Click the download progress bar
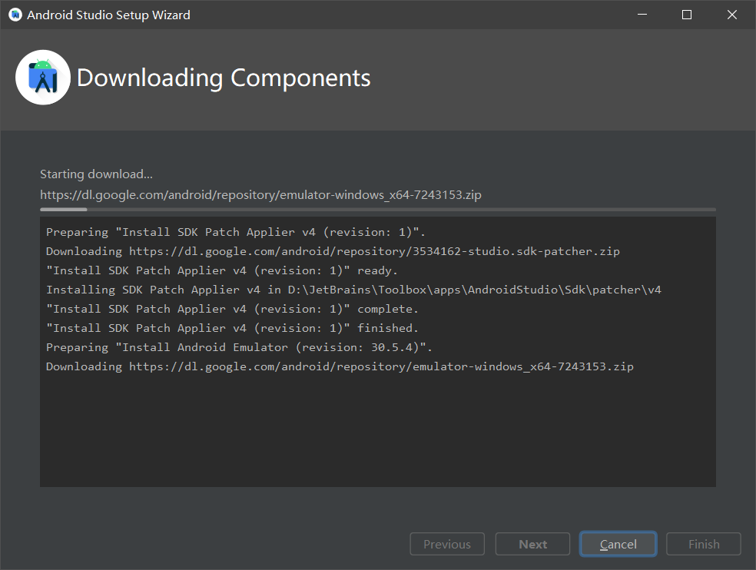756x570 pixels. pyautogui.click(x=377, y=209)
